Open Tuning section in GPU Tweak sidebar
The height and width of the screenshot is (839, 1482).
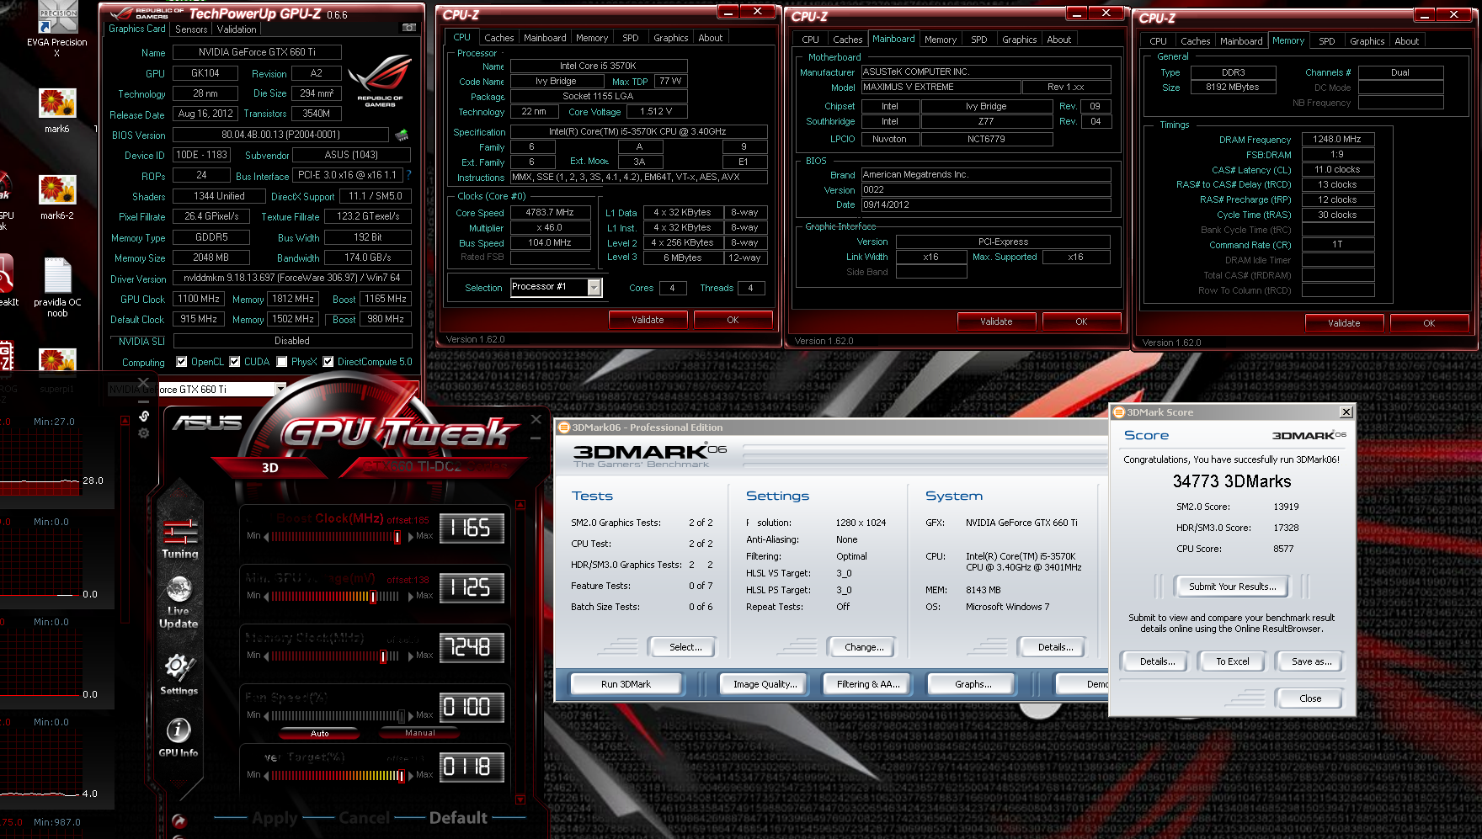coord(180,539)
